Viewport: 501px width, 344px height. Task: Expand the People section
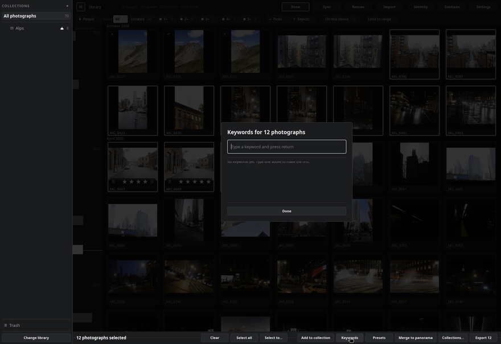coord(87,19)
